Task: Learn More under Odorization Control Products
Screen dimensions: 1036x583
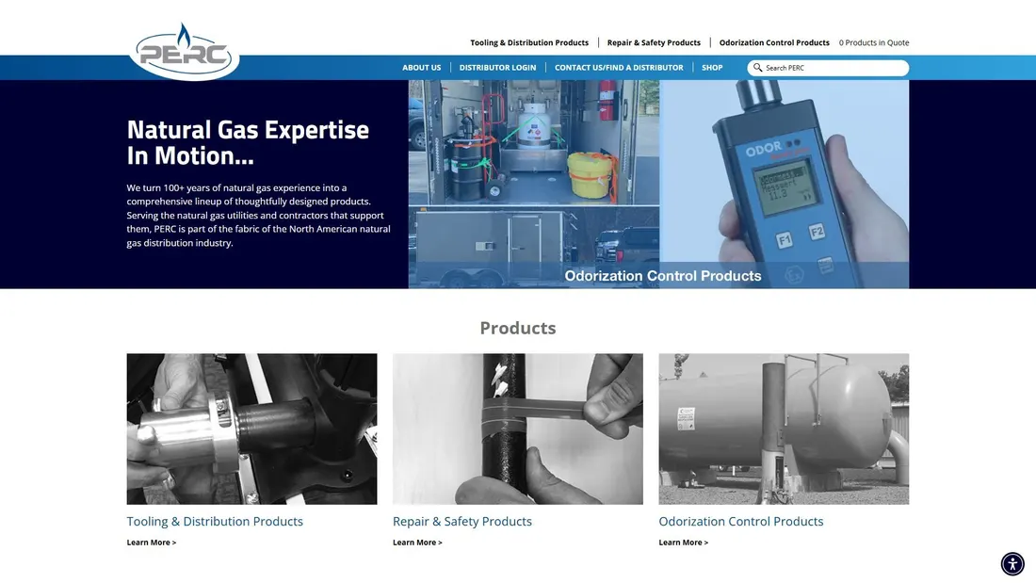Action: click(x=683, y=542)
